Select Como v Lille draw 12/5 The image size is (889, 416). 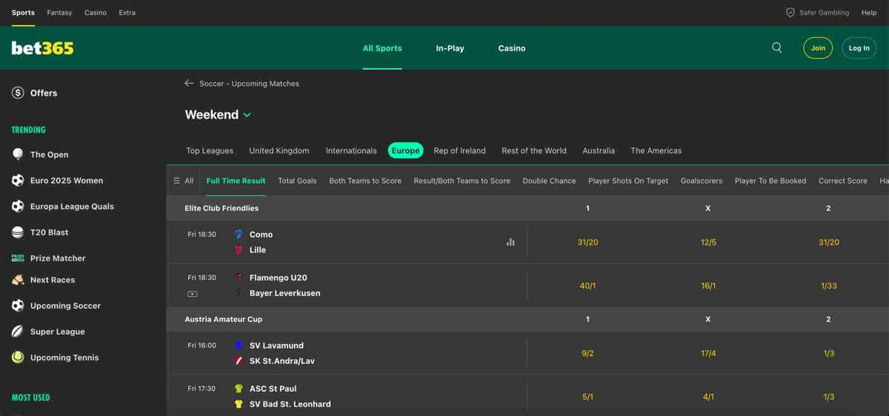tap(708, 242)
